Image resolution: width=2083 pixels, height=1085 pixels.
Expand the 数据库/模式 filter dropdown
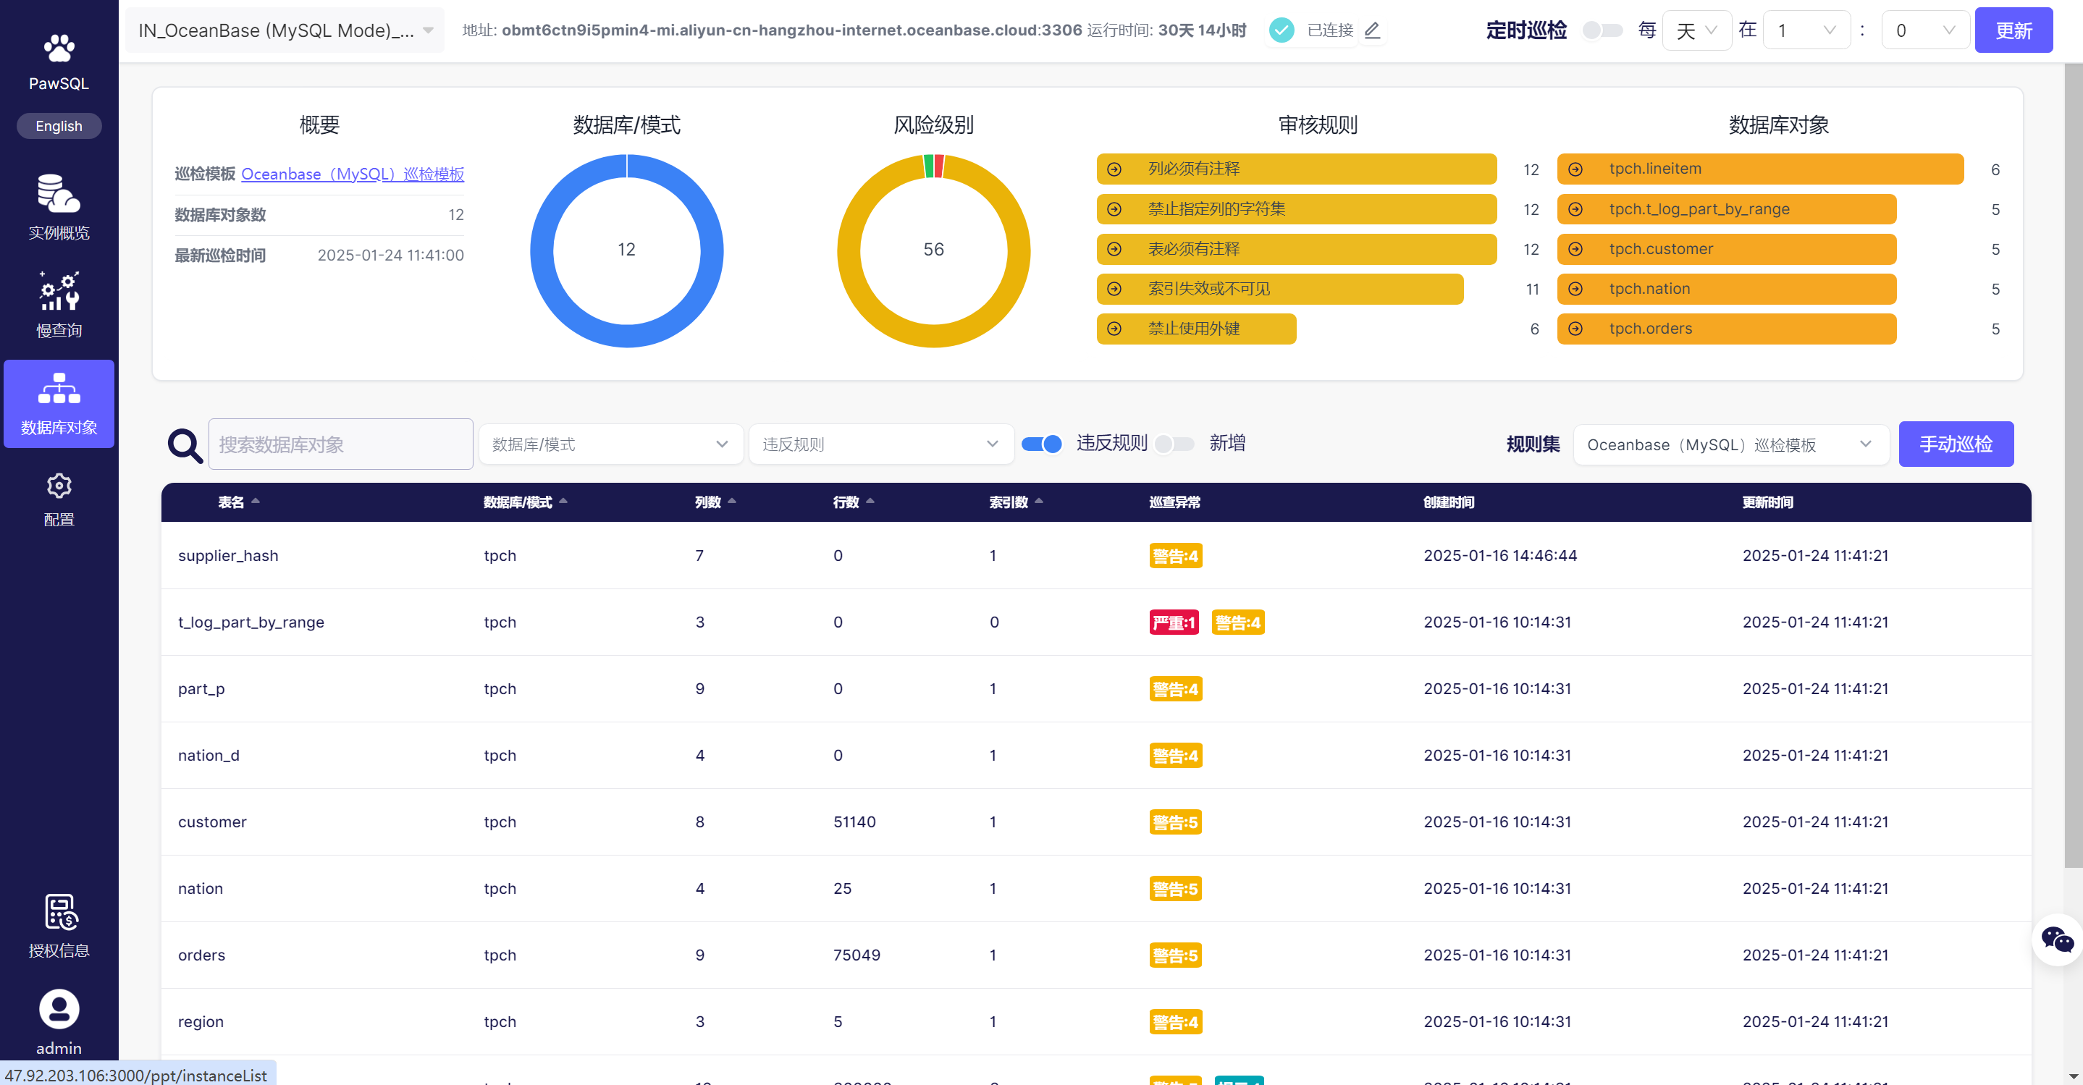pyautogui.click(x=610, y=444)
